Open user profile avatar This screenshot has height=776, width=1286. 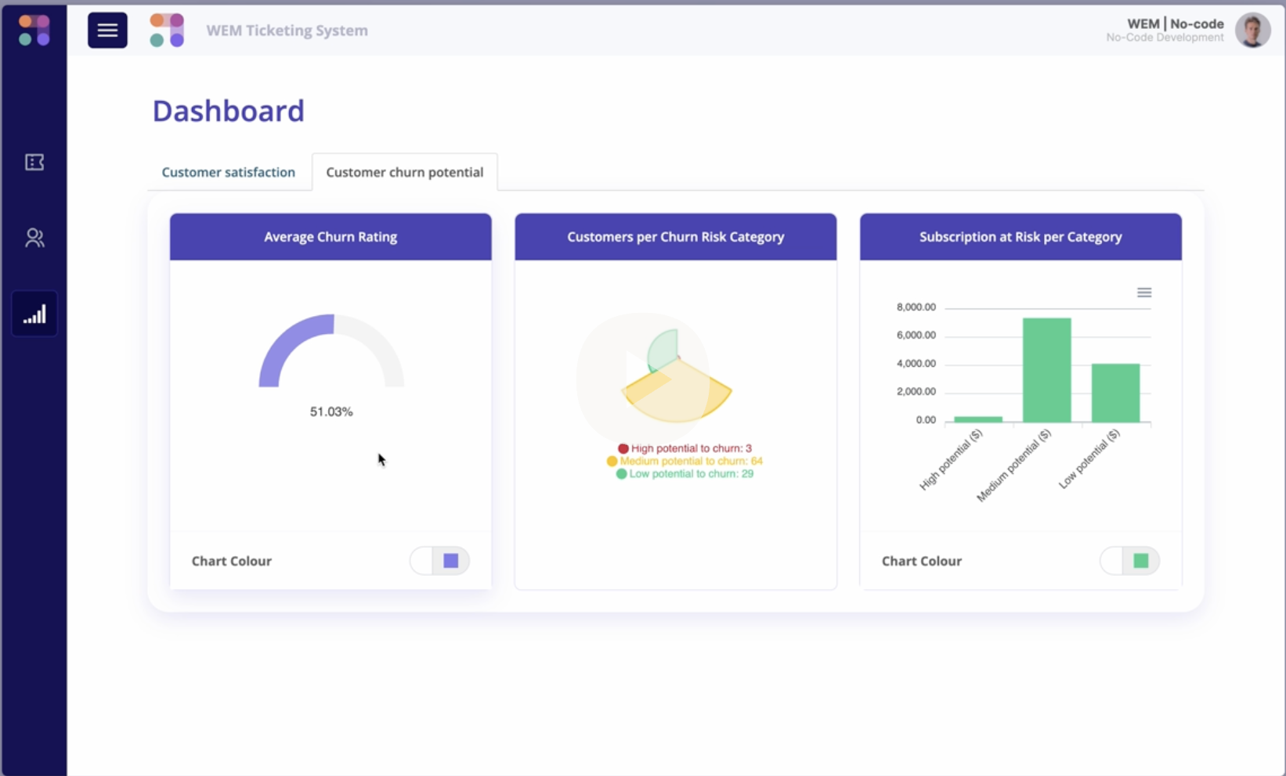point(1252,31)
